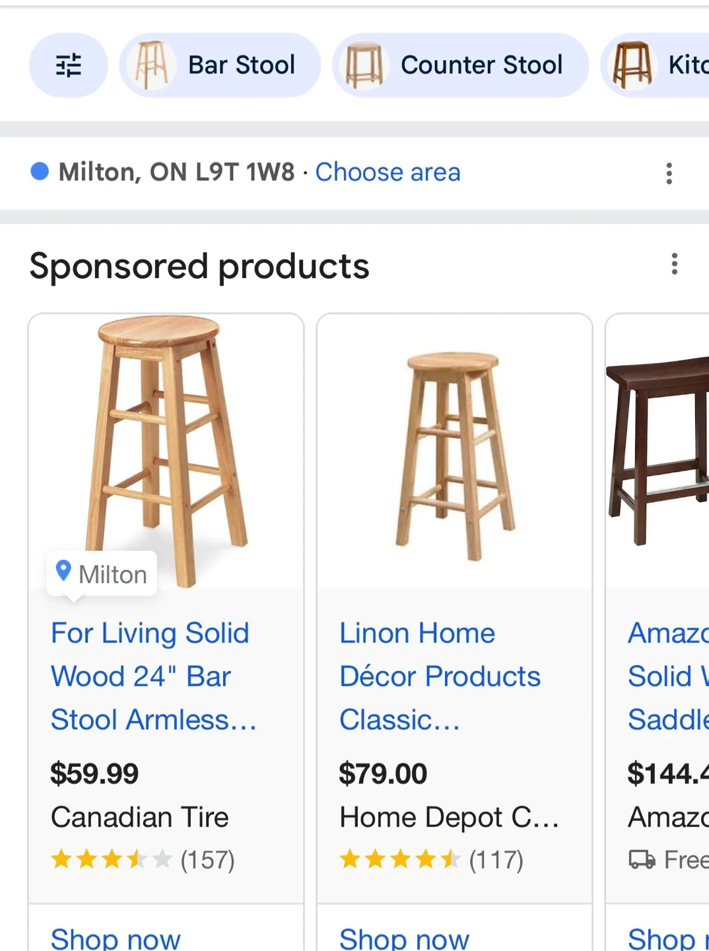This screenshot has width=709, height=951.
Task: Open the Choose area link
Action: [x=388, y=172]
